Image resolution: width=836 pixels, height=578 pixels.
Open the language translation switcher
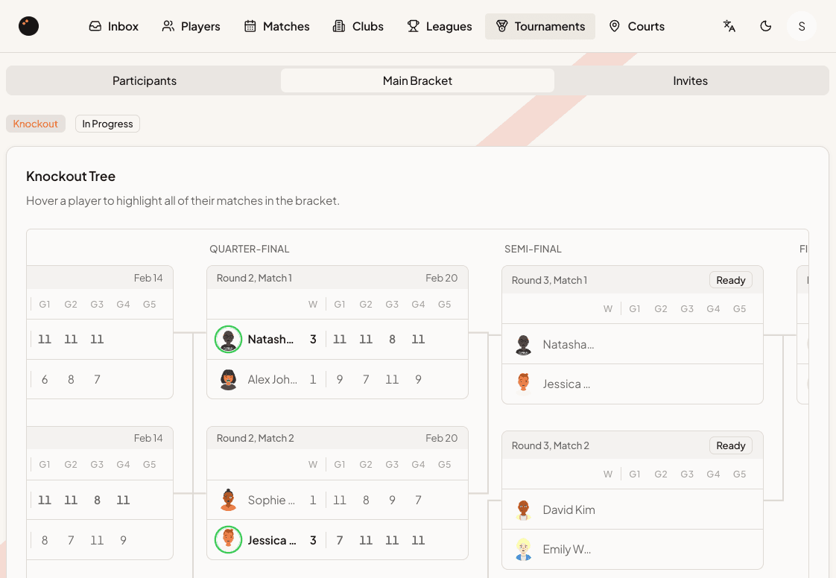[x=729, y=26]
